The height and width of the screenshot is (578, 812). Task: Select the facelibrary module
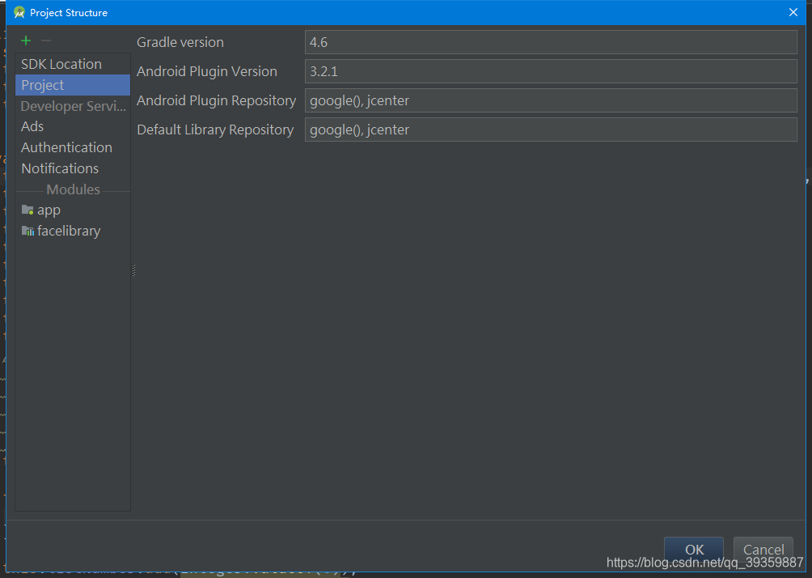coord(73,231)
